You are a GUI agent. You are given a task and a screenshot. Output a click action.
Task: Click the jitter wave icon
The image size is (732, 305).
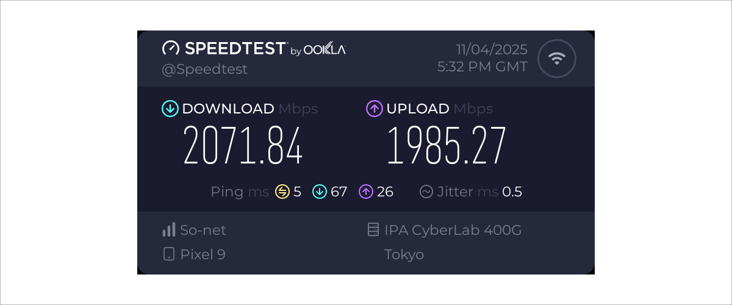point(426,192)
